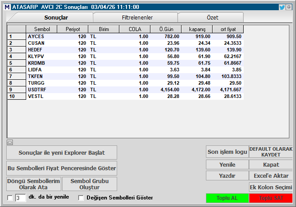Select the USDTRF row in results
The height and width of the screenshot is (207, 296).
click(36, 90)
